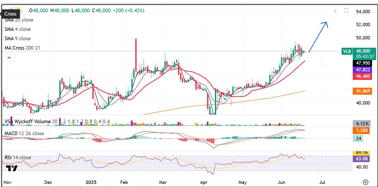Click the red 46,485 price label
The width and height of the screenshot is (378, 187).
point(362,77)
